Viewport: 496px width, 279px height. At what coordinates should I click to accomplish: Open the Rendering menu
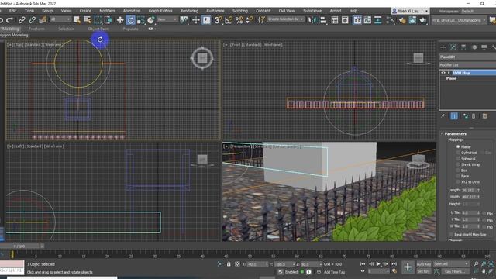click(189, 11)
